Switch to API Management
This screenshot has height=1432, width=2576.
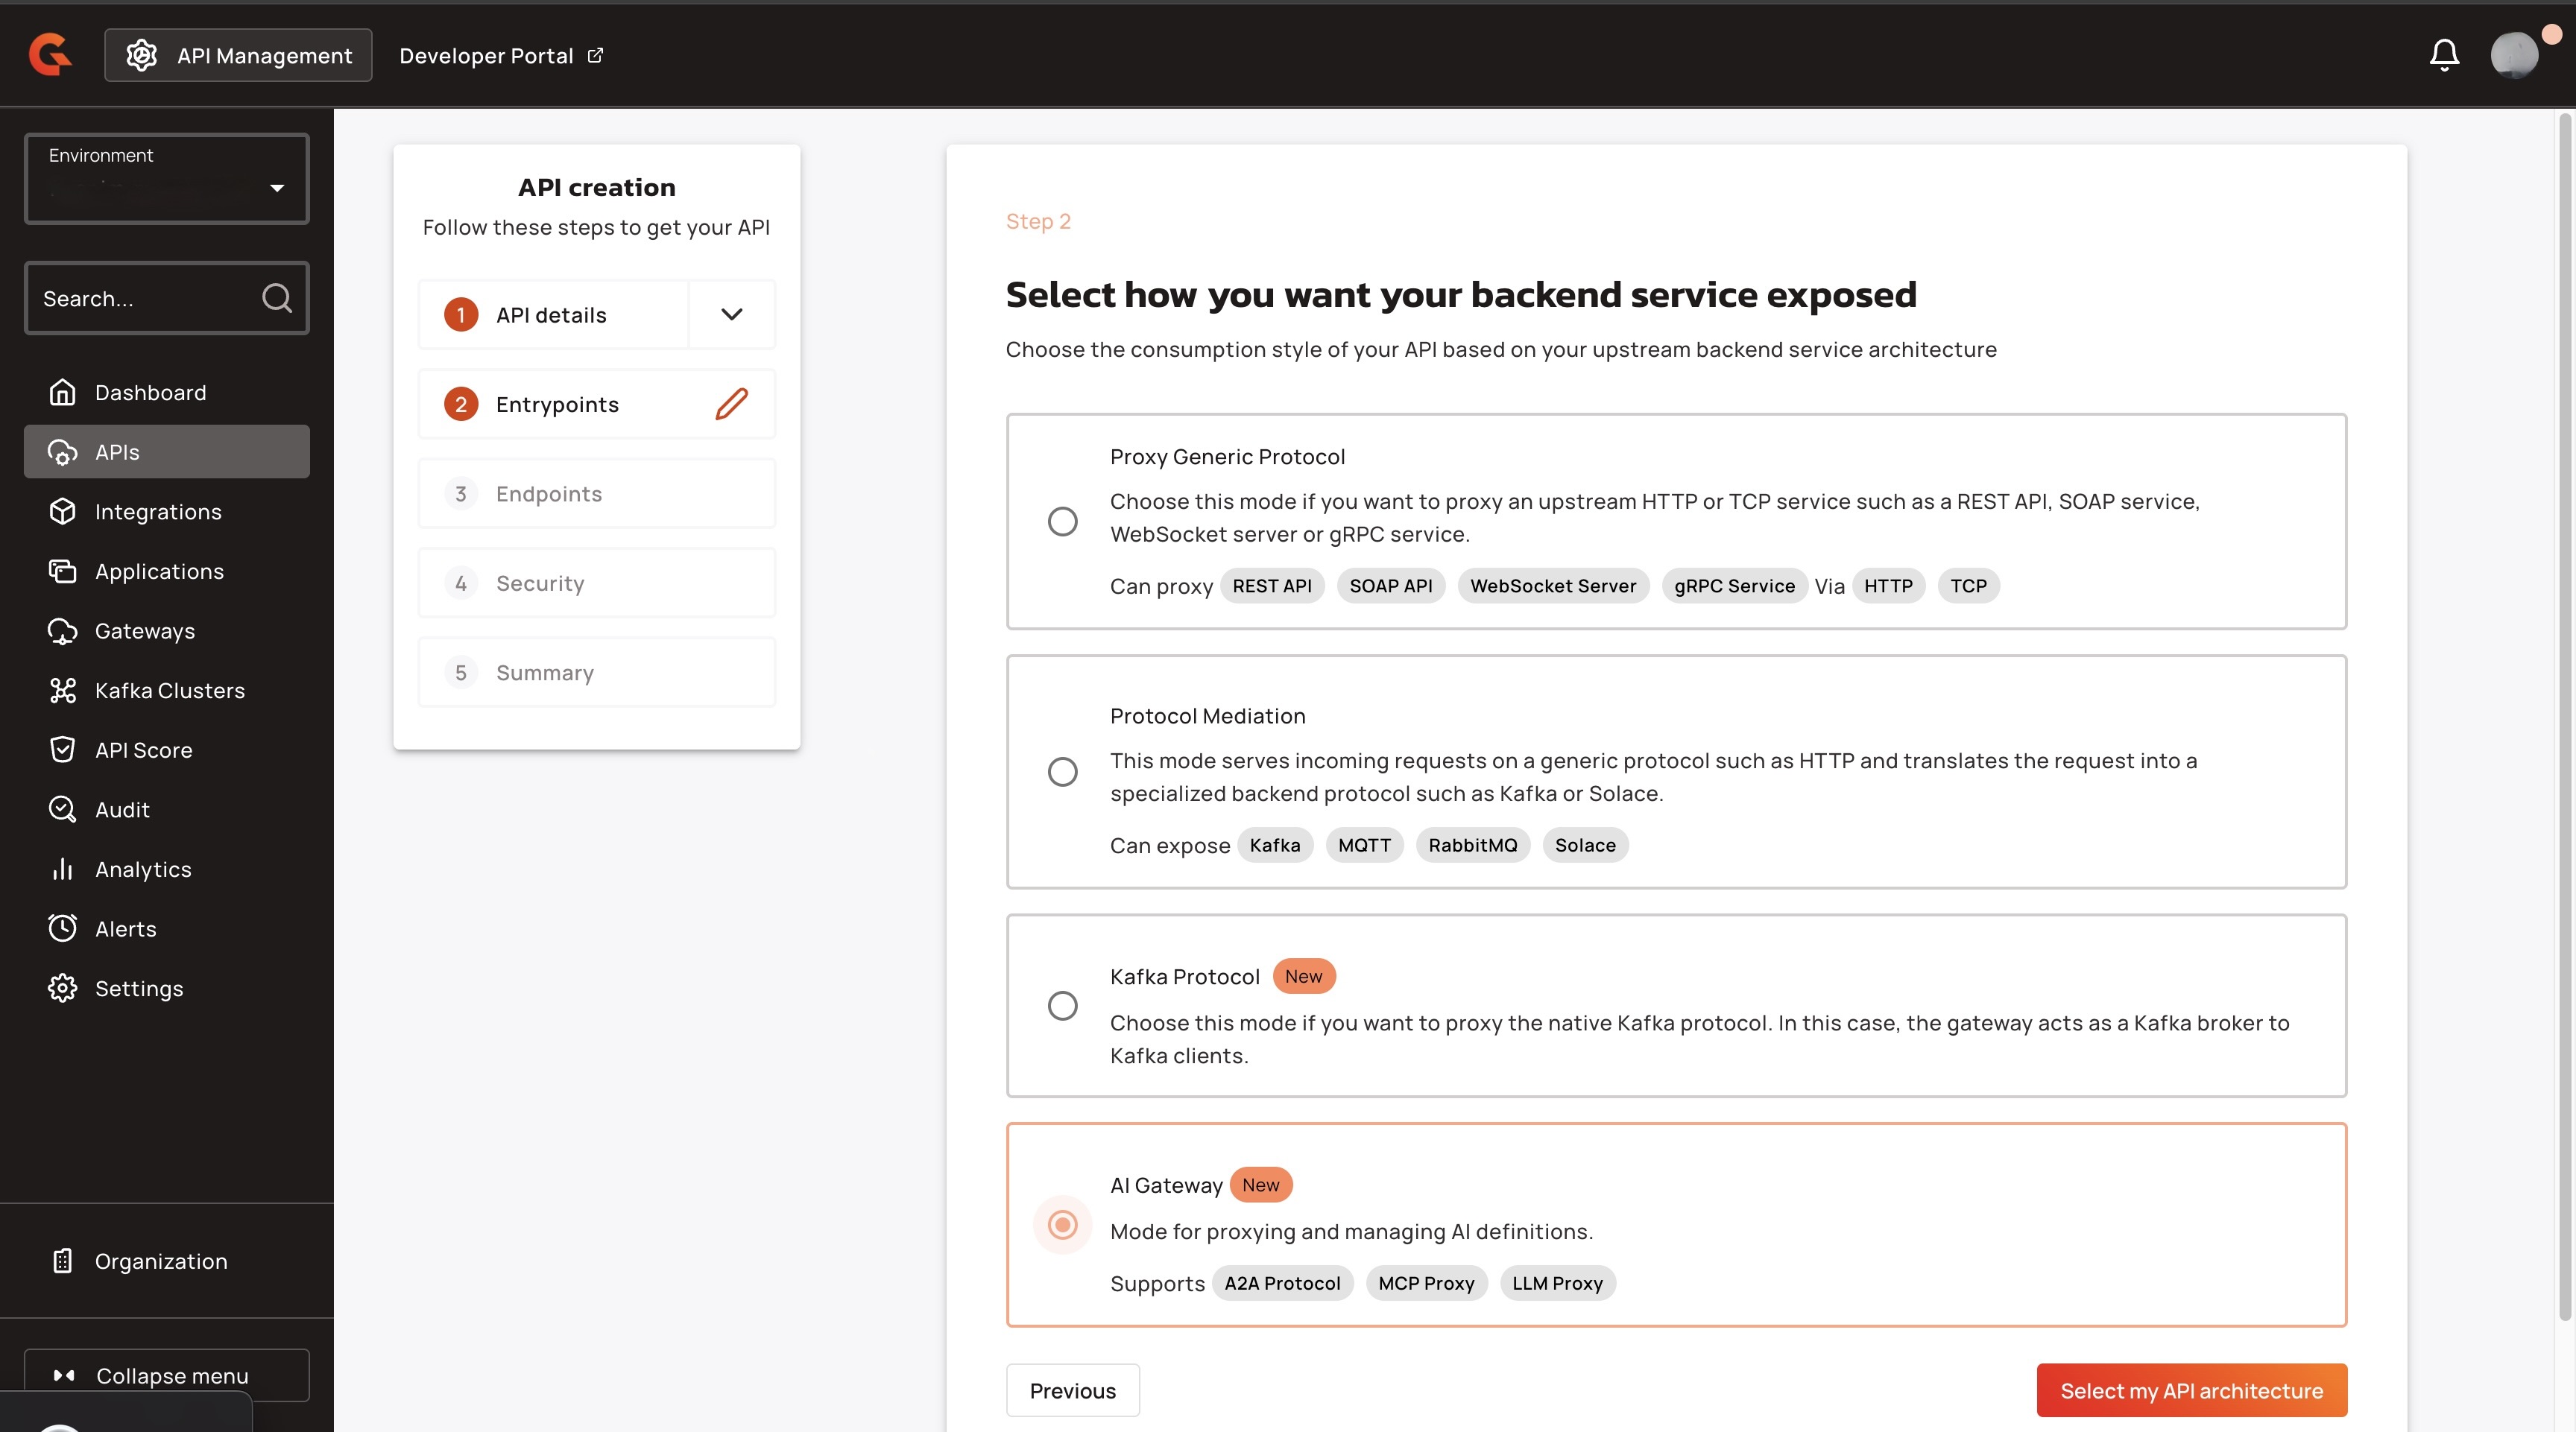(238, 55)
